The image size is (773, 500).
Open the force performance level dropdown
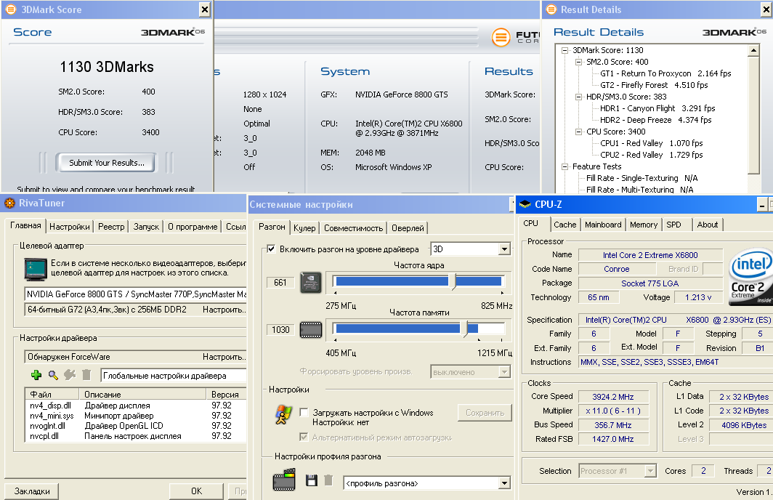(504, 372)
